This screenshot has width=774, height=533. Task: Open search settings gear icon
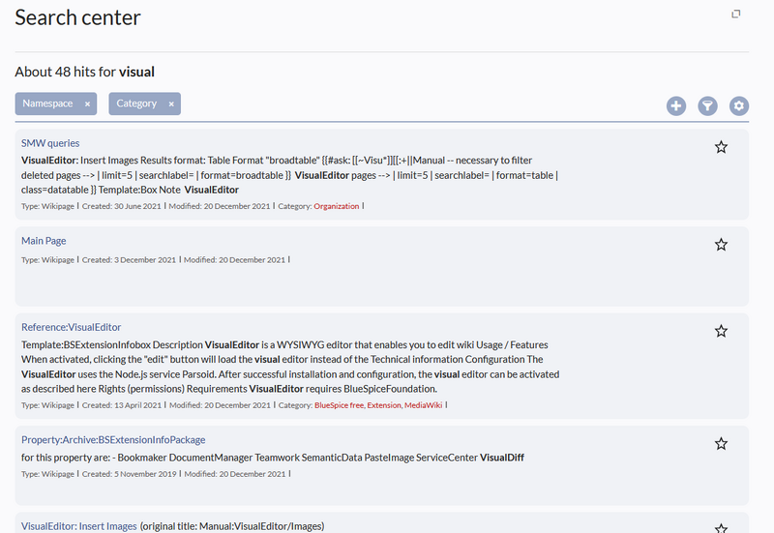click(x=739, y=105)
